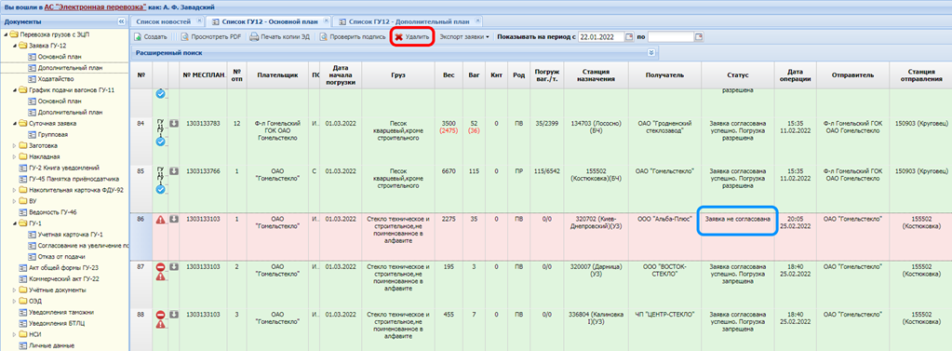952x351 pixels.
Task: Click download arrow icon in row 84
Action: pyautogui.click(x=173, y=124)
